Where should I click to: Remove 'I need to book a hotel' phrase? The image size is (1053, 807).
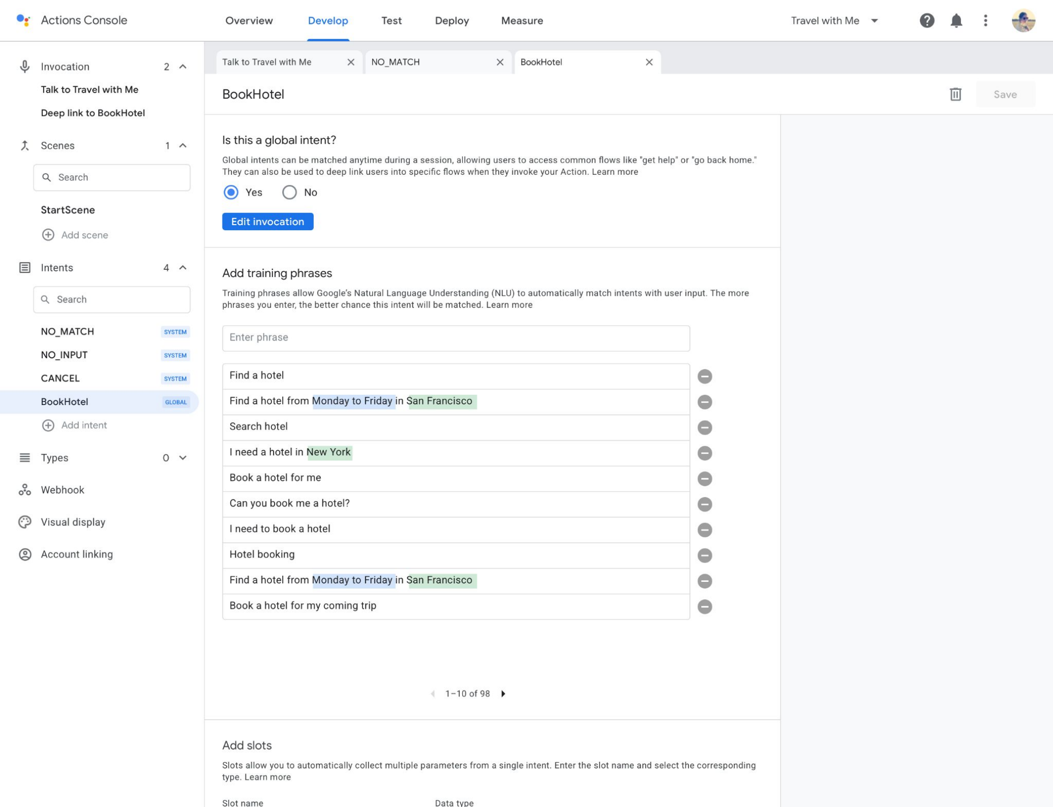coord(704,530)
